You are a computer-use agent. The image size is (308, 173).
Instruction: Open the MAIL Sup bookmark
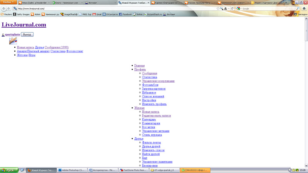pos(85,14)
